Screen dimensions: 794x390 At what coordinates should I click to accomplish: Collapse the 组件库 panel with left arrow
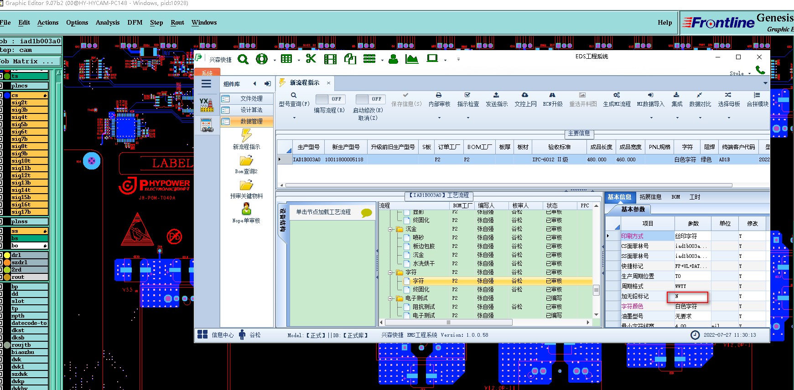(x=254, y=84)
